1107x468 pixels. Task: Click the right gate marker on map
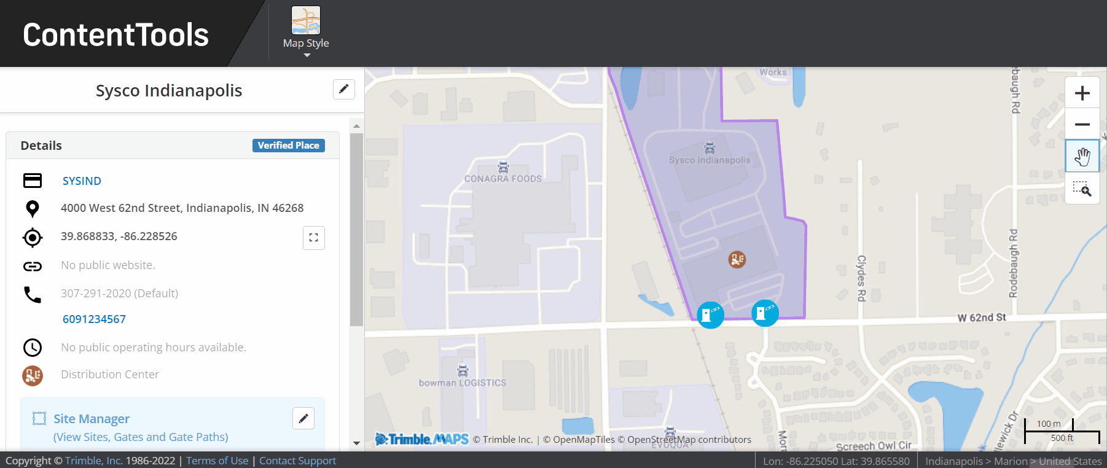click(x=765, y=313)
